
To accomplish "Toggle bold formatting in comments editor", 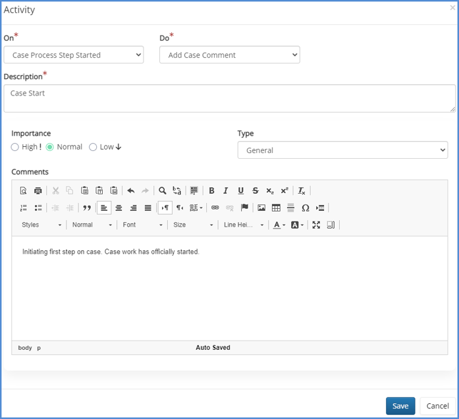I will click(211, 190).
